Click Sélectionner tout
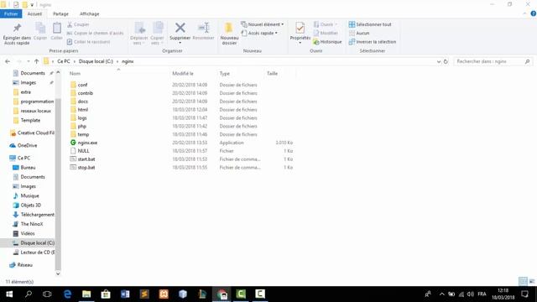This screenshot has height=302, width=537. 370,24
